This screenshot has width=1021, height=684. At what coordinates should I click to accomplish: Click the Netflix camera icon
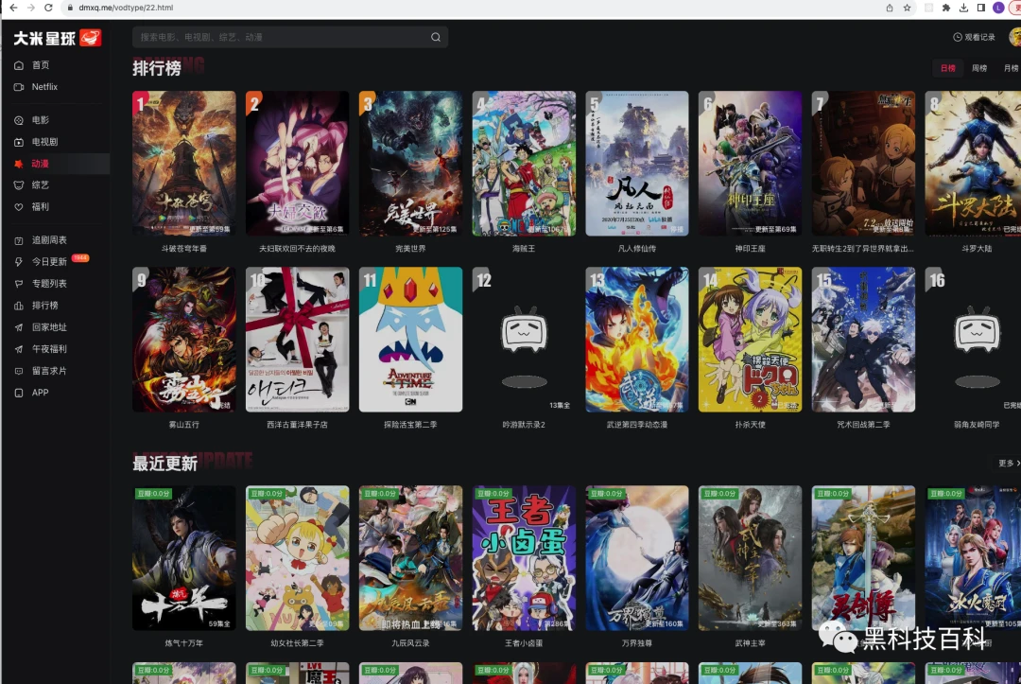click(x=19, y=87)
